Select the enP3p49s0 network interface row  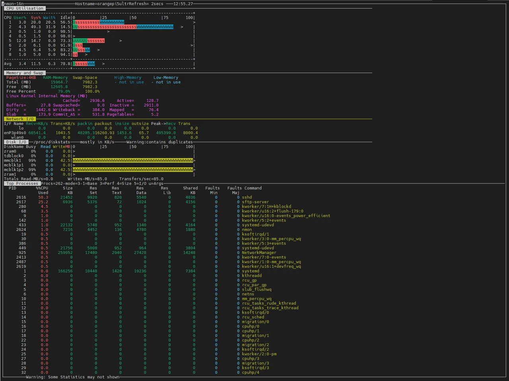[101, 133]
